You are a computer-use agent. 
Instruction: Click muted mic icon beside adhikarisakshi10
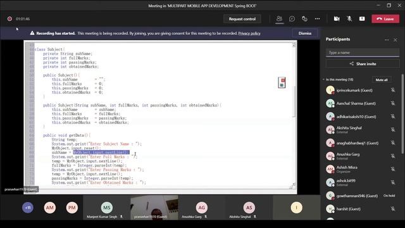[x=392, y=117]
